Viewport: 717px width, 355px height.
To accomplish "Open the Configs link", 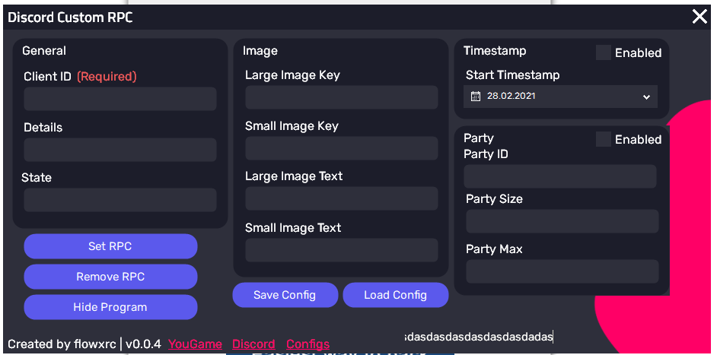I will tap(308, 344).
